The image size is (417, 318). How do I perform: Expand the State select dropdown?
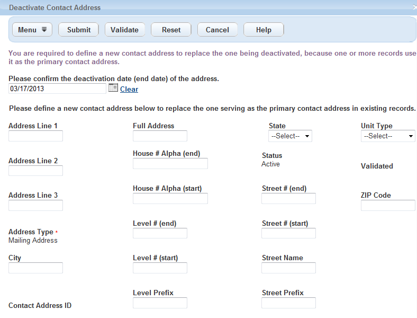[290, 136]
